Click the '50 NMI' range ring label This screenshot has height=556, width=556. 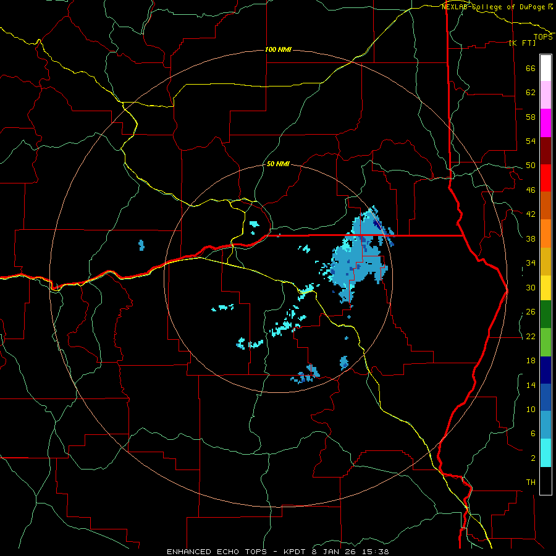pos(278,164)
